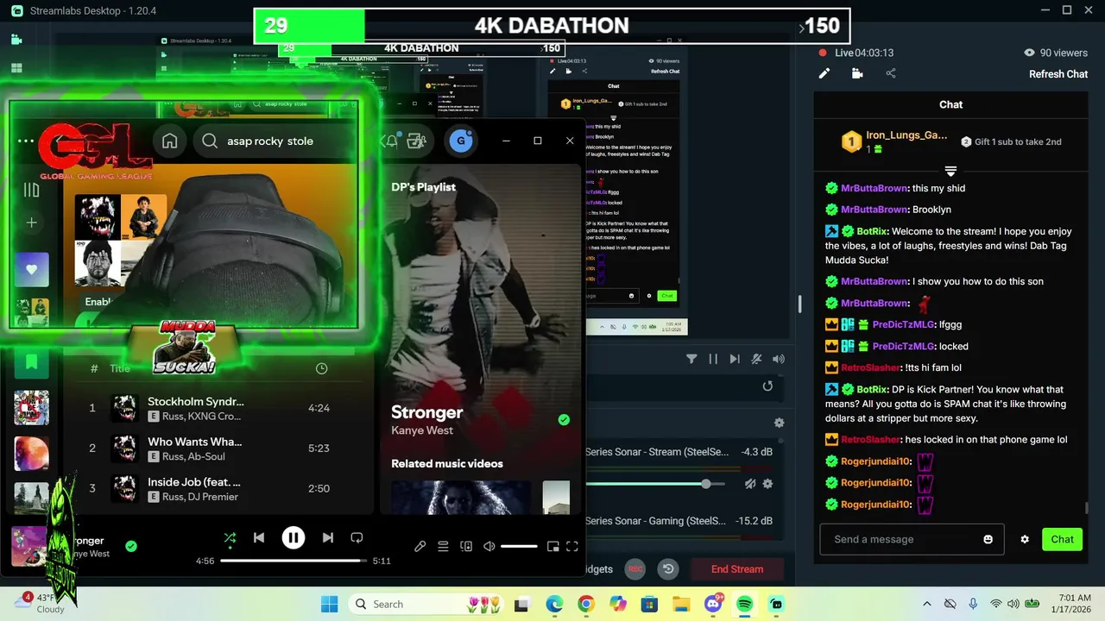The height and width of the screenshot is (621, 1105).
Task: Click the events volume speaker icon
Action: click(779, 359)
